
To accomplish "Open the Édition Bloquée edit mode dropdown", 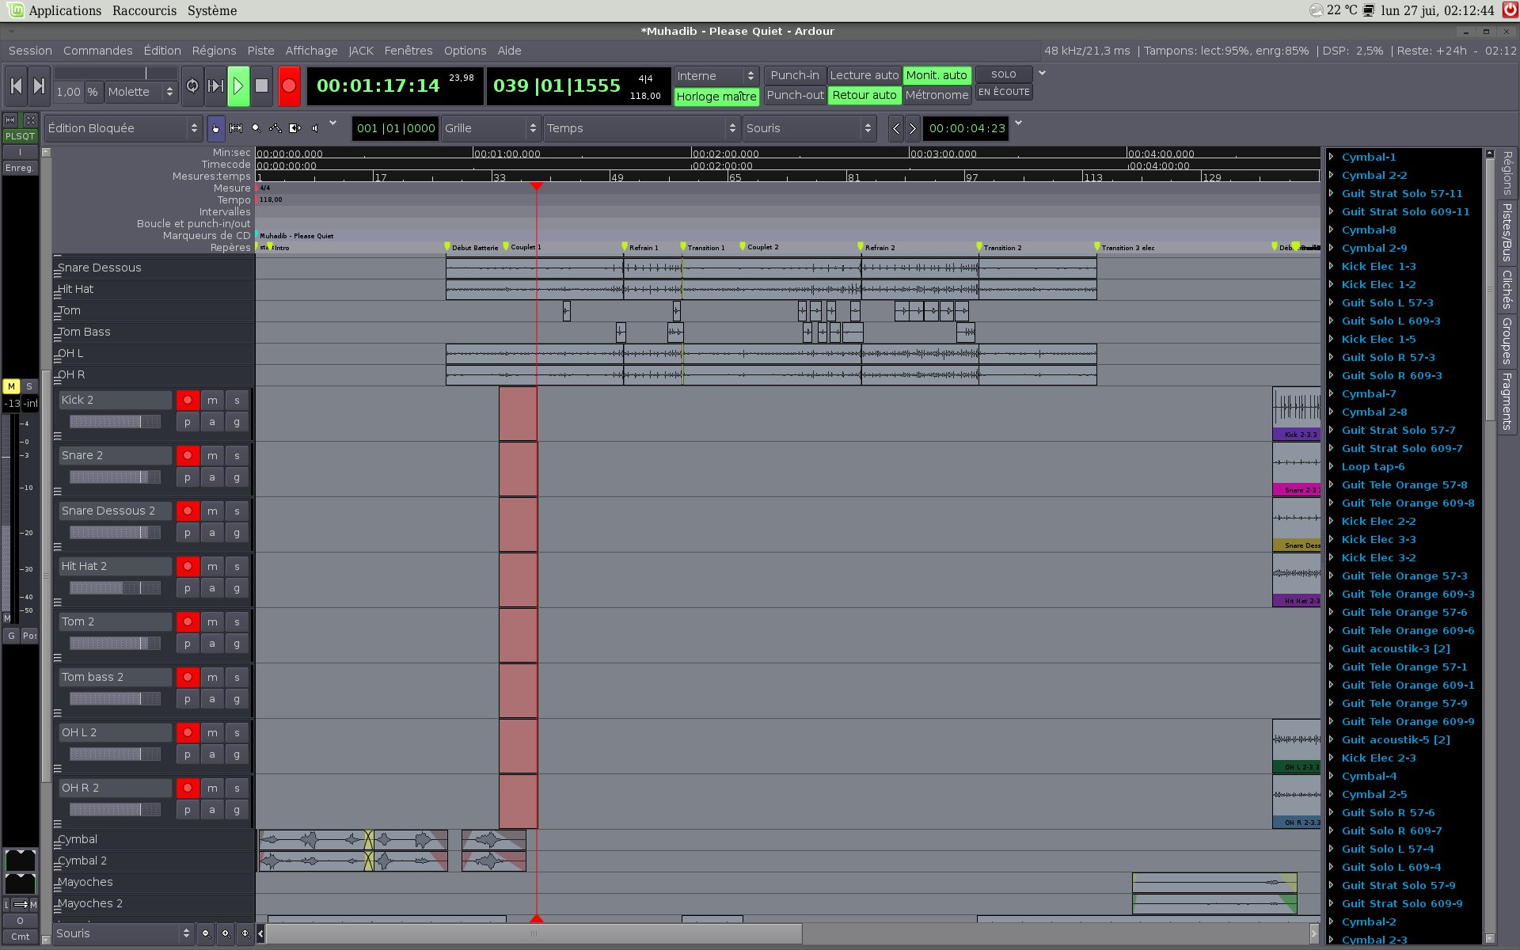I will (x=123, y=128).
